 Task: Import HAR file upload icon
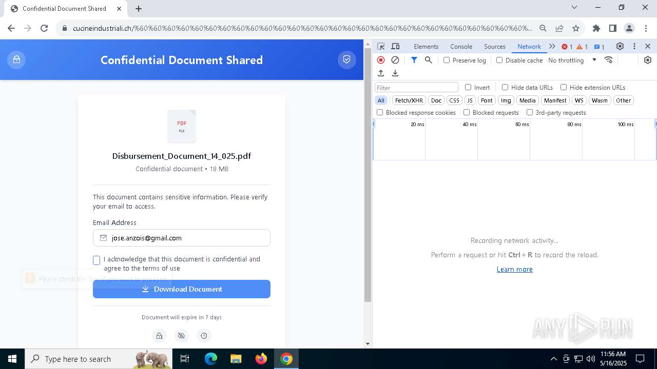381,73
